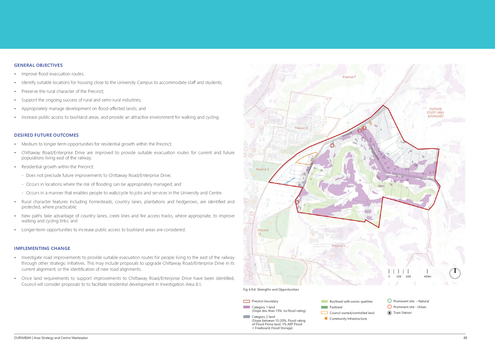Click the red Precinct boundary legend symbol

[x=247, y=302]
